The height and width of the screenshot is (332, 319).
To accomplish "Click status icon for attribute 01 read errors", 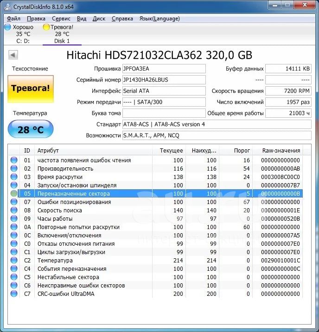I will click(14, 160).
